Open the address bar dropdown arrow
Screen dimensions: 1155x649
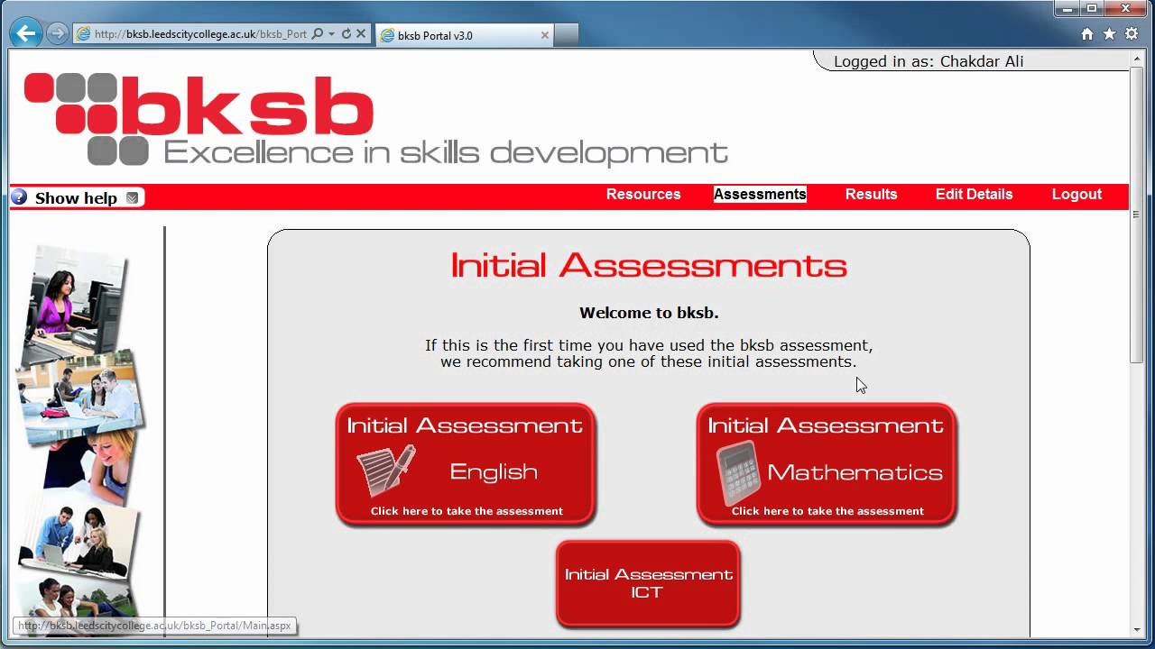(x=331, y=34)
